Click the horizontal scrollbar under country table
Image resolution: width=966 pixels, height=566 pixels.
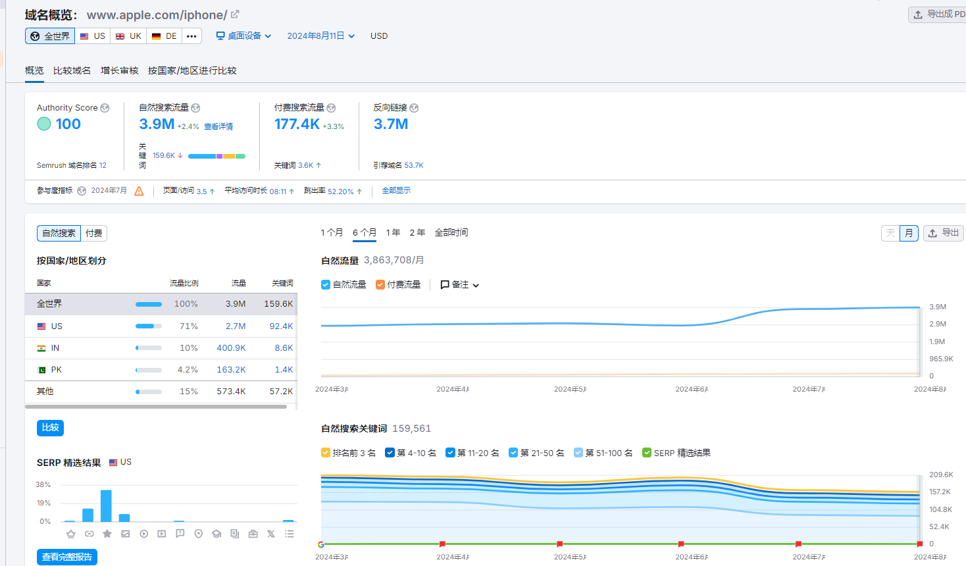pyautogui.click(x=156, y=407)
